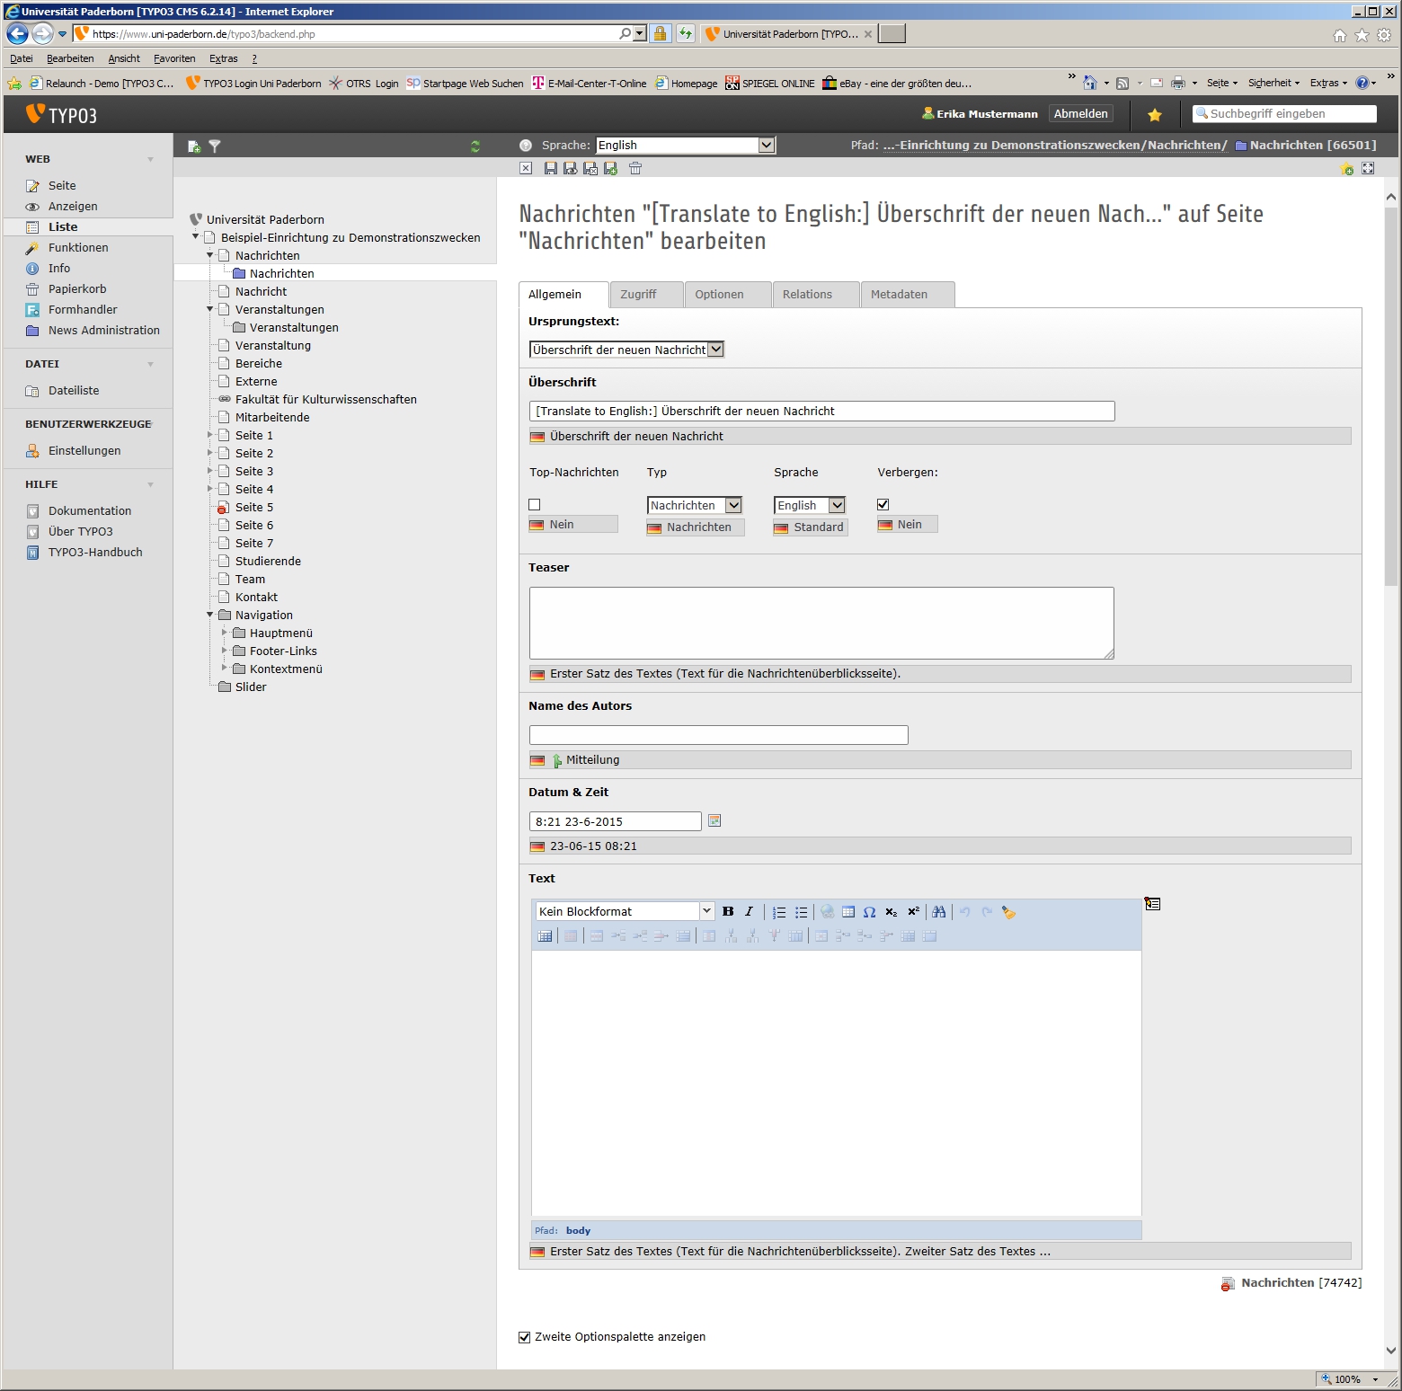Click the Datum & Zeit field
Screen dimensions: 1402x1391
(x=615, y=821)
